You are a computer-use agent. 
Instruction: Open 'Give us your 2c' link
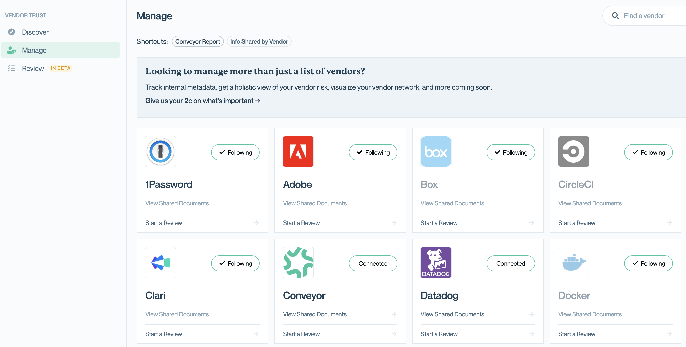(x=203, y=101)
